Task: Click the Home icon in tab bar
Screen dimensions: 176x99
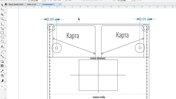Action: tap(6, 4)
